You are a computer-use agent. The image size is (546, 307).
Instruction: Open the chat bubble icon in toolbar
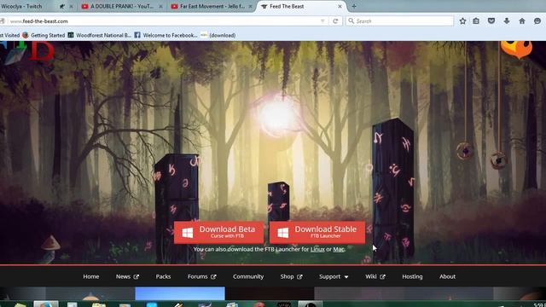click(537, 21)
